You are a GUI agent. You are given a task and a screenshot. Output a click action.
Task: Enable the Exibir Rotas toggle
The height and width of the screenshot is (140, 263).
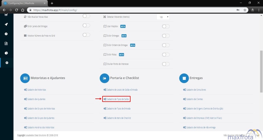166,54
